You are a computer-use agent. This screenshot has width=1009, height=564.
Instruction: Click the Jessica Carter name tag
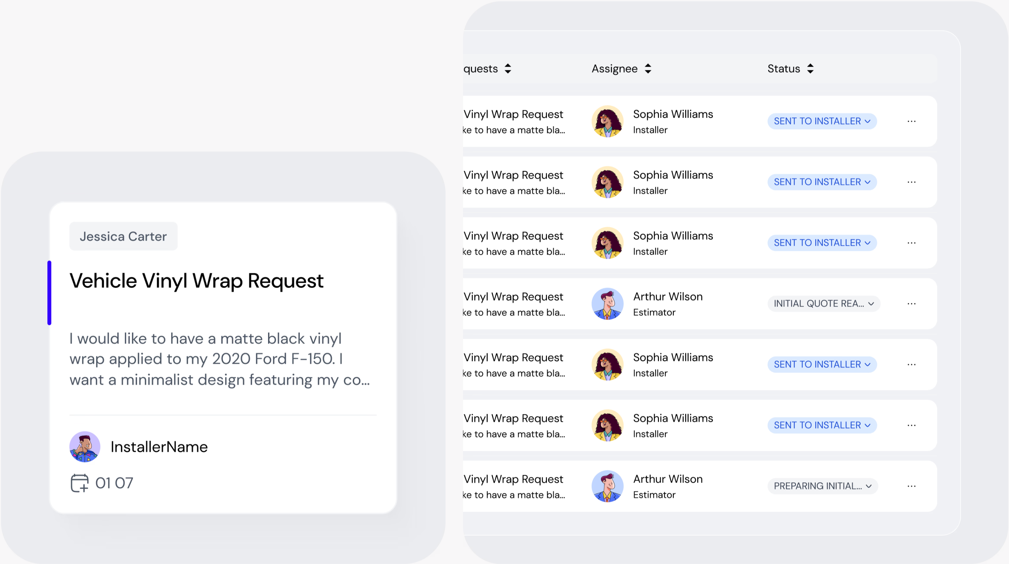(x=123, y=236)
